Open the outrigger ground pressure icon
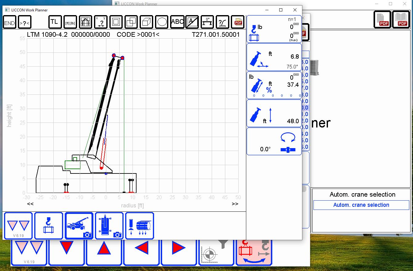Screen dimensions: 413x271 coord(140,226)
